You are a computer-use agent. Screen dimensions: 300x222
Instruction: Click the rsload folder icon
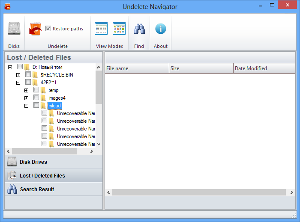[x=43, y=106]
